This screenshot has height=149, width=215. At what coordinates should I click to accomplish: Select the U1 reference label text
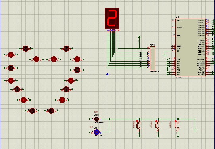(177, 17)
